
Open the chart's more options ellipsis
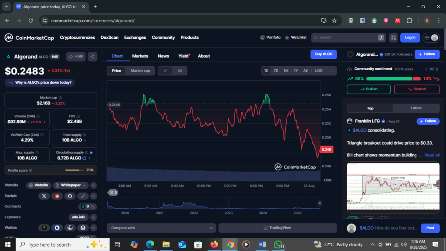(x=332, y=71)
